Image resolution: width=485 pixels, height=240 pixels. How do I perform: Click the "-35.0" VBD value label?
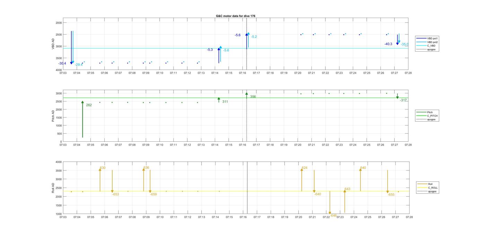[x=405, y=44]
